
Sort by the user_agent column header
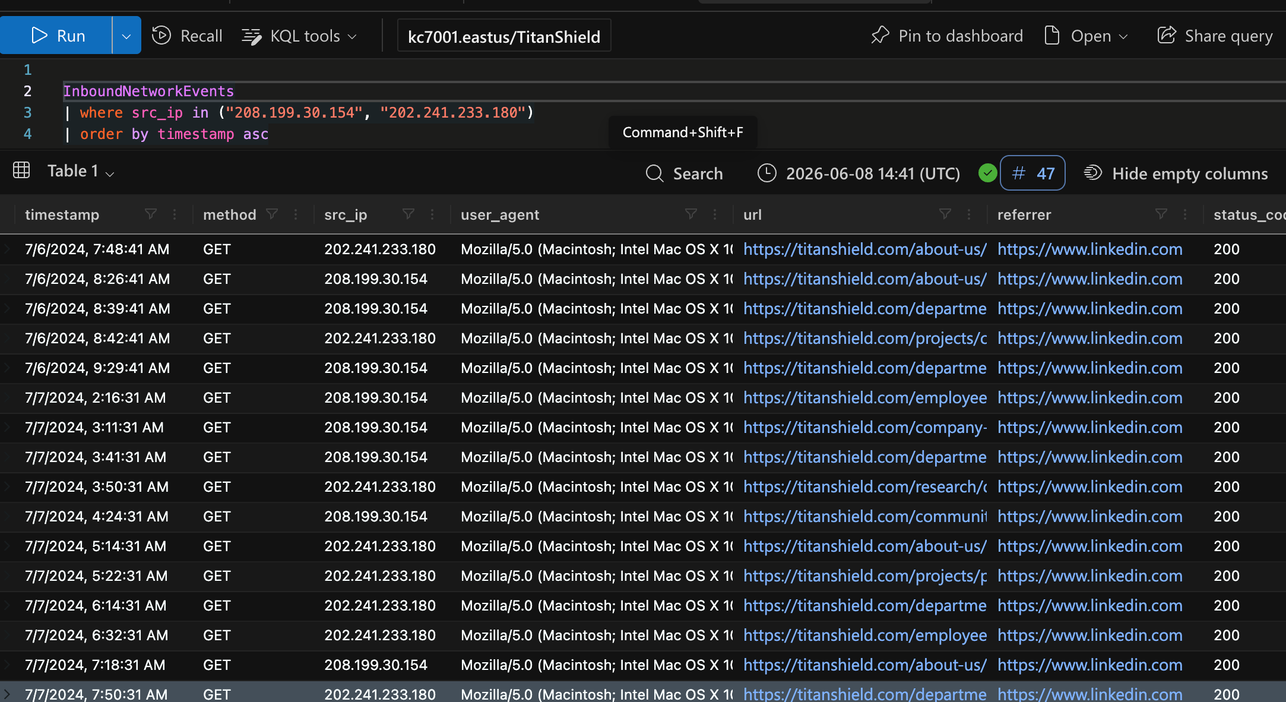500,214
